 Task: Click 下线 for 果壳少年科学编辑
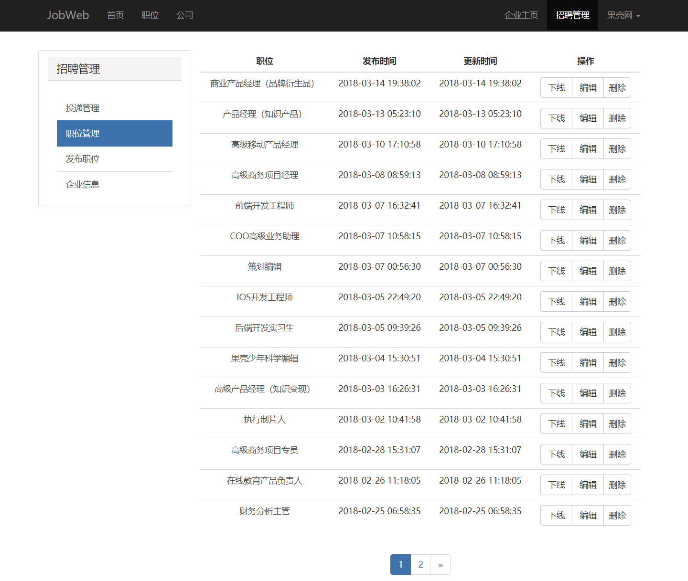coord(556,363)
